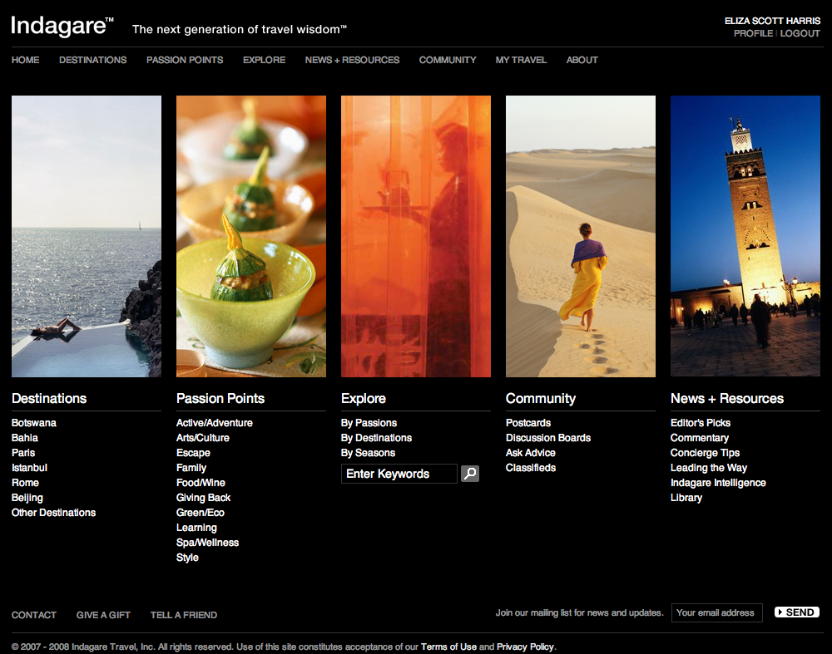The width and height of the screenshot is (832, 654).
Task: Open Tell a Friend footer link
Action: 184,615
